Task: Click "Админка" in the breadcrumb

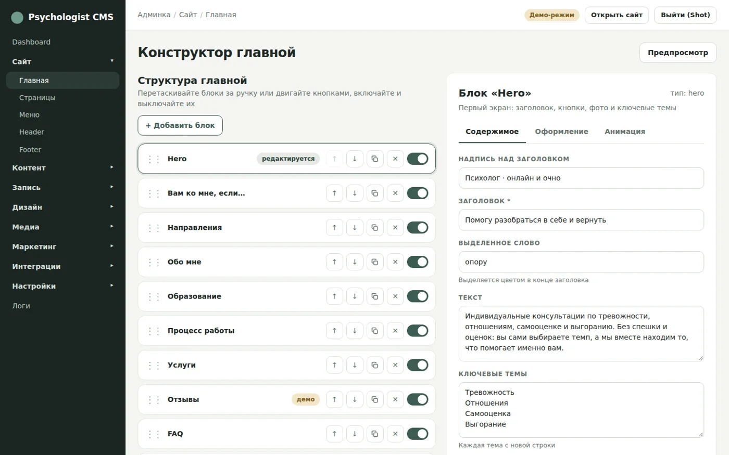Action: tap(154, 15)
